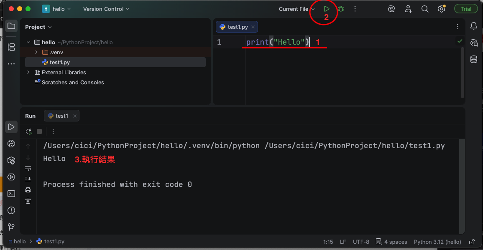The image size is (483, 250).
Task: Select the test1.py editor tab
Action: click(x=238, y=27)
